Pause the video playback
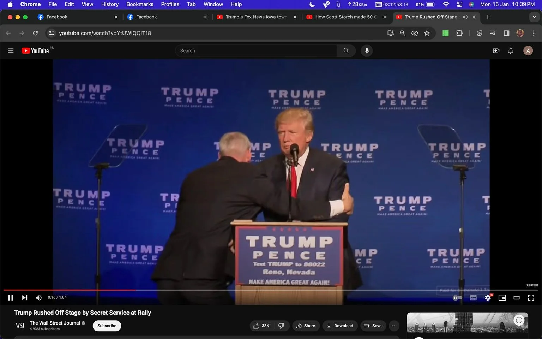Viewport: 542px width, 339px height. coord(11,298)
